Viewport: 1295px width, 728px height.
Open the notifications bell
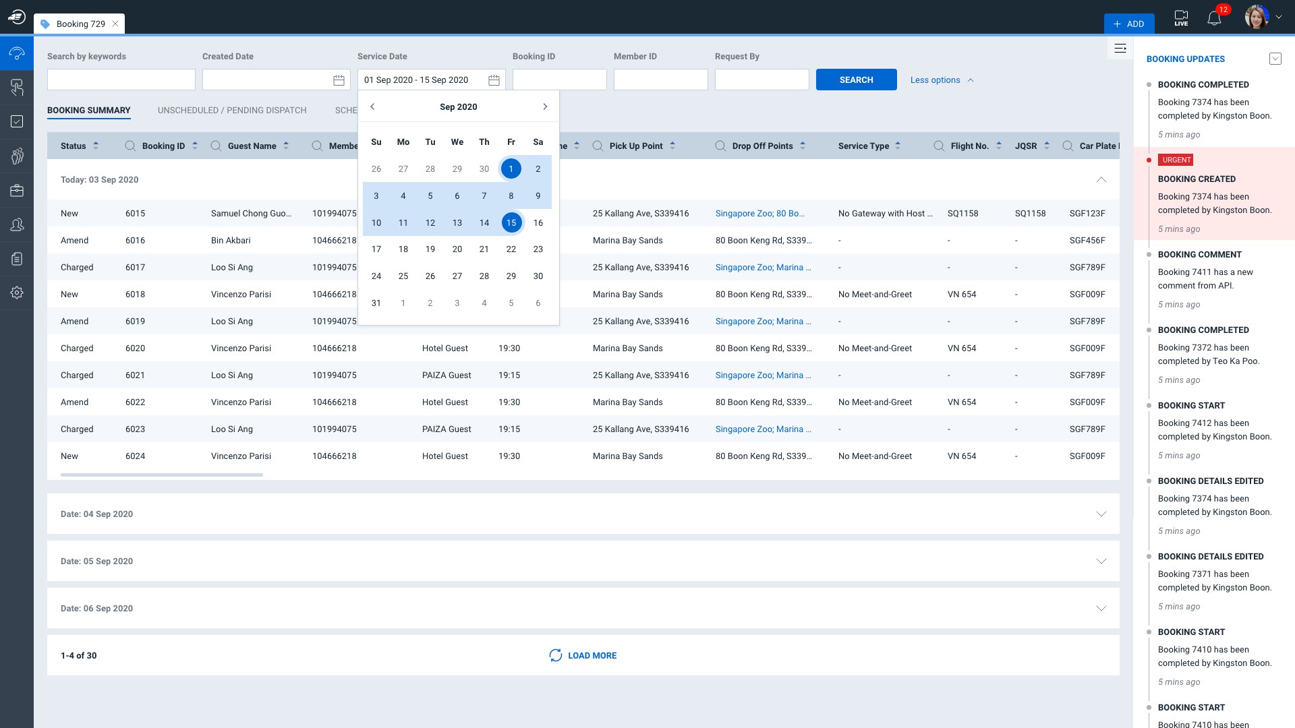[x=1214, y=18]
